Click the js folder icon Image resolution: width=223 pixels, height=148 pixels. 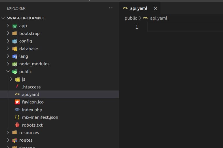17,79
